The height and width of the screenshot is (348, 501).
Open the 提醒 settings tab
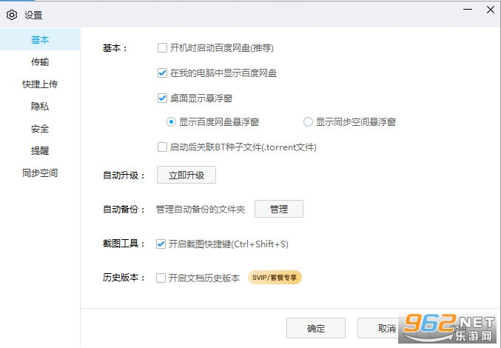pyautogui.click(x=40, y=150)
